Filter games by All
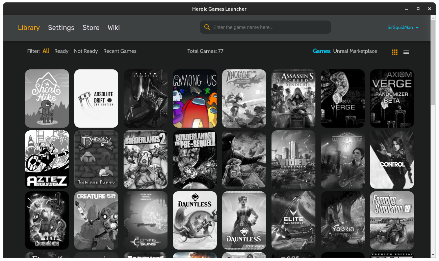The height and width of the screenshot is (261, 439). 46,51
